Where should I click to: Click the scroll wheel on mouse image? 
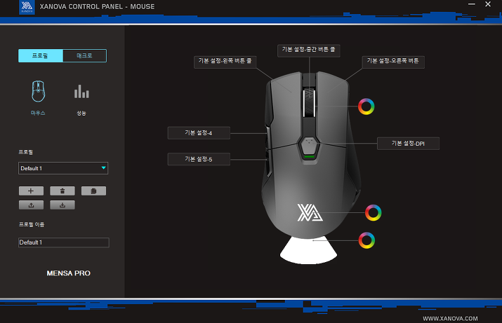tap(309, 103)
